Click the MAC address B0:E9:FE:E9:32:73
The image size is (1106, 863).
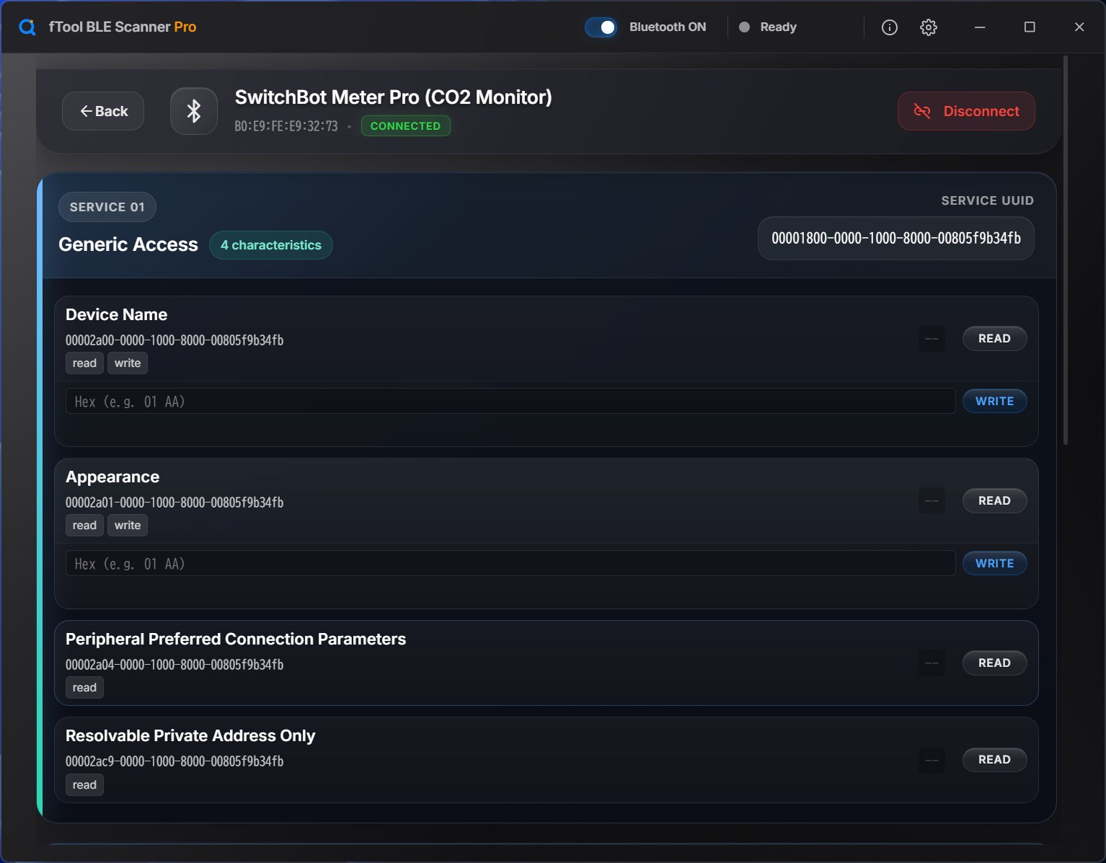286,126
